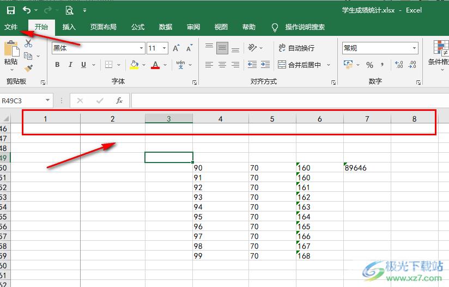Open 合并后居中 dropdown arrow
This screenshot has width=449, height=287.
[x=329, y=65]
